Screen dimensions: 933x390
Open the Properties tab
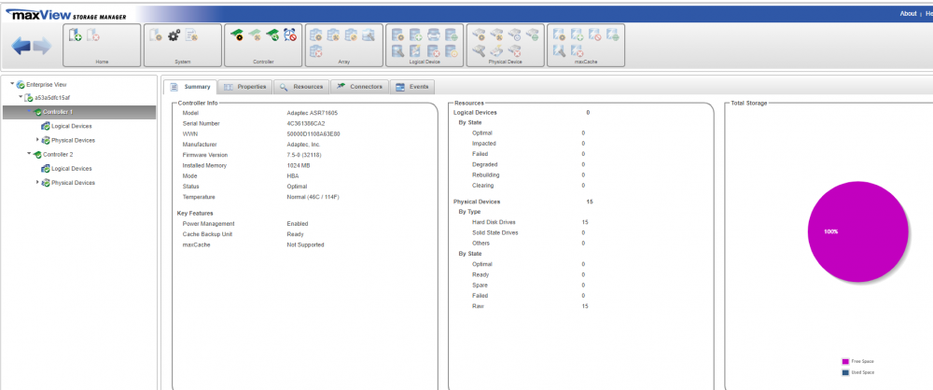[245, 87]
